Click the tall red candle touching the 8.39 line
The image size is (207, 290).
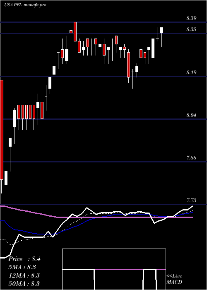[75, 31]
